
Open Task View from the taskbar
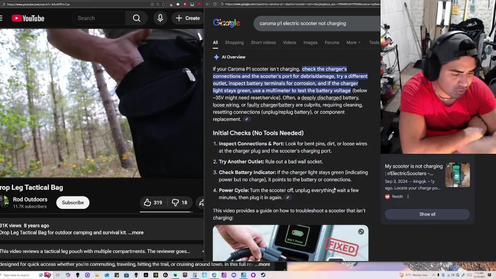tap(58, 275)
